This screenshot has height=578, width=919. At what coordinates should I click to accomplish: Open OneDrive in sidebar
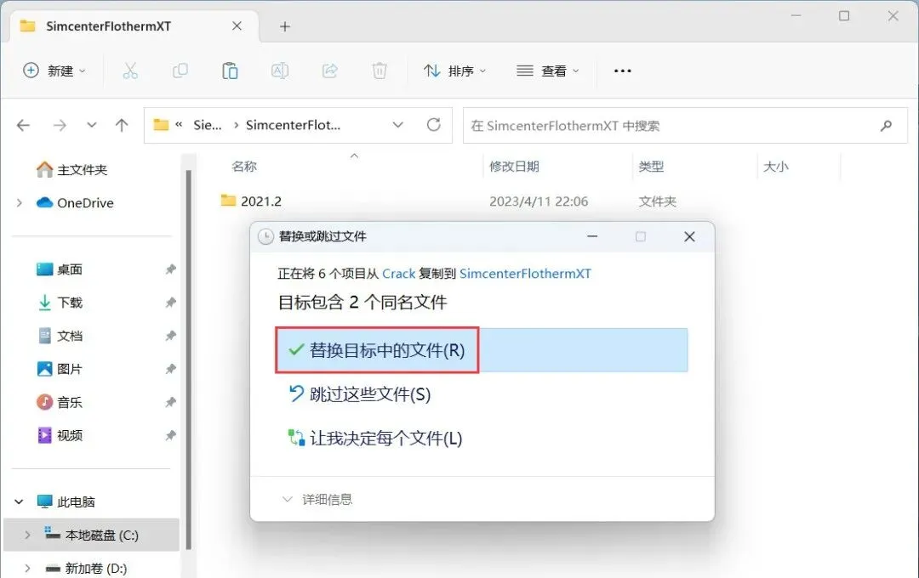(x=74, y=202)
